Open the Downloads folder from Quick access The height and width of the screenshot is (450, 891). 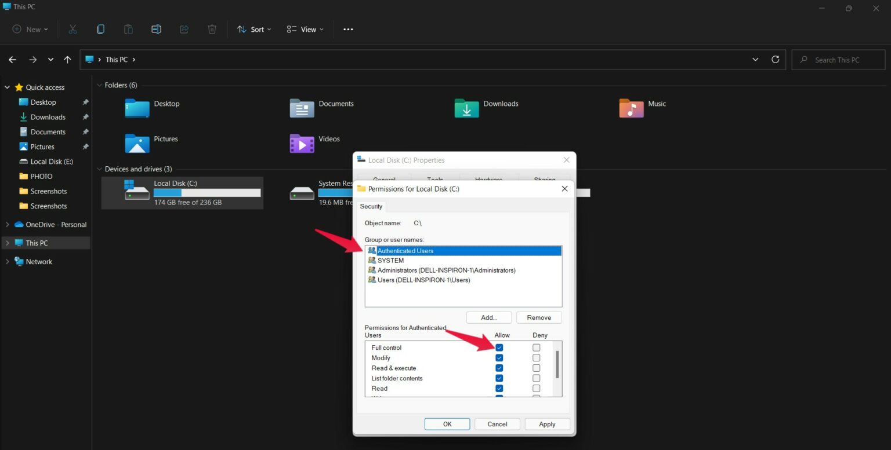pos(47,116)
